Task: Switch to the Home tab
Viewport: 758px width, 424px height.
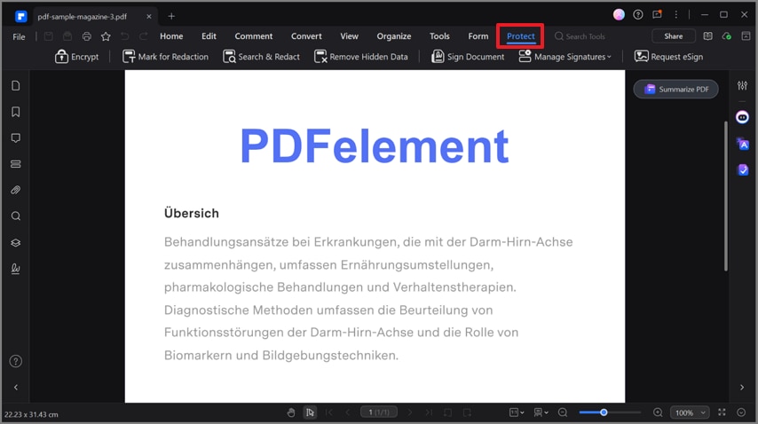Action: tap(171, 36)
